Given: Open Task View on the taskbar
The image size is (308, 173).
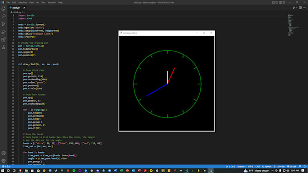Looking at the screenshot, I should click(14, 171).
